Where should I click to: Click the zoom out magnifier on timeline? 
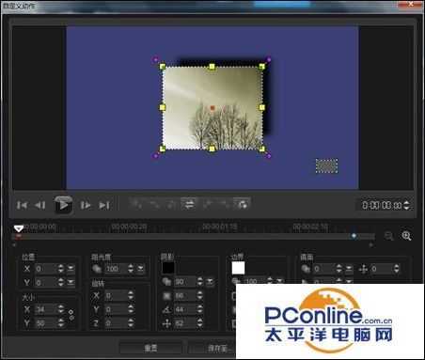388,236
